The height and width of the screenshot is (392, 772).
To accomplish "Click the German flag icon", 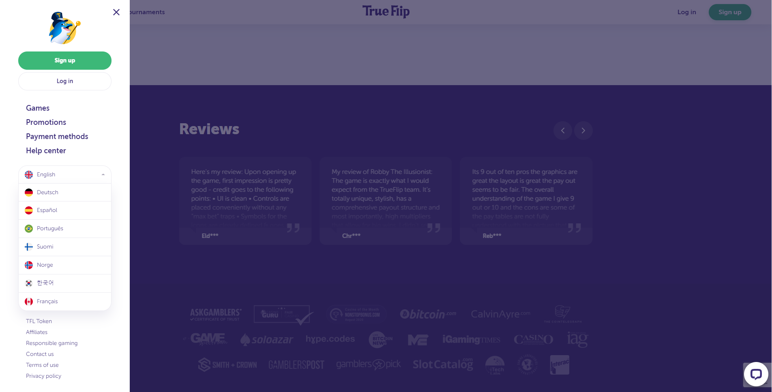I will click(29, 193).
